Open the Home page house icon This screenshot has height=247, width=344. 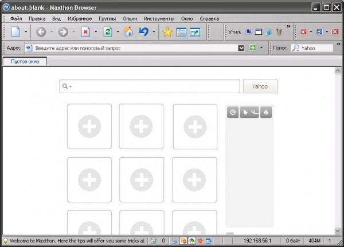[x=128, y=31]
